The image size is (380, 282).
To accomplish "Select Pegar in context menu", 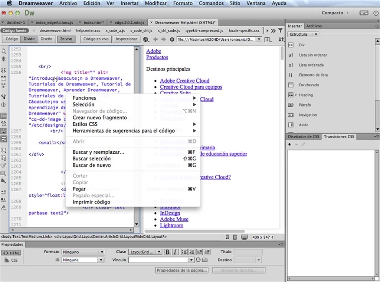I will coord(133,189).
